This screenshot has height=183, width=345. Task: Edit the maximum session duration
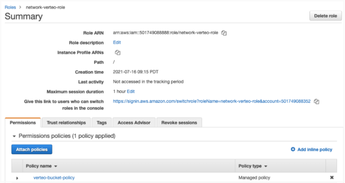click(131, 91)
